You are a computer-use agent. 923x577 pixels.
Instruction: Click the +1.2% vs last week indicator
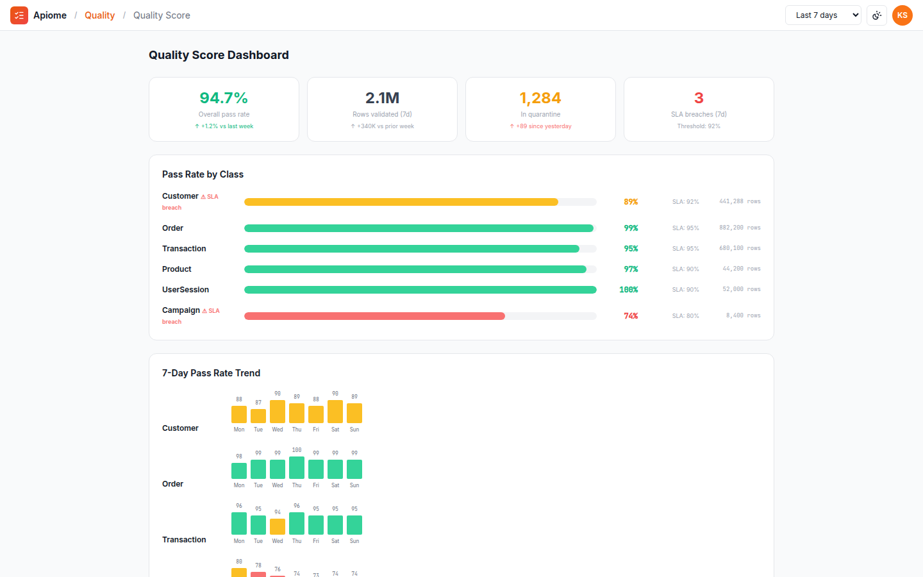(224, 126)
